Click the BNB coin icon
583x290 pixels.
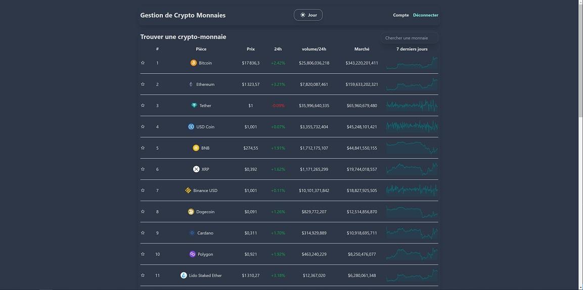[196, 148]
